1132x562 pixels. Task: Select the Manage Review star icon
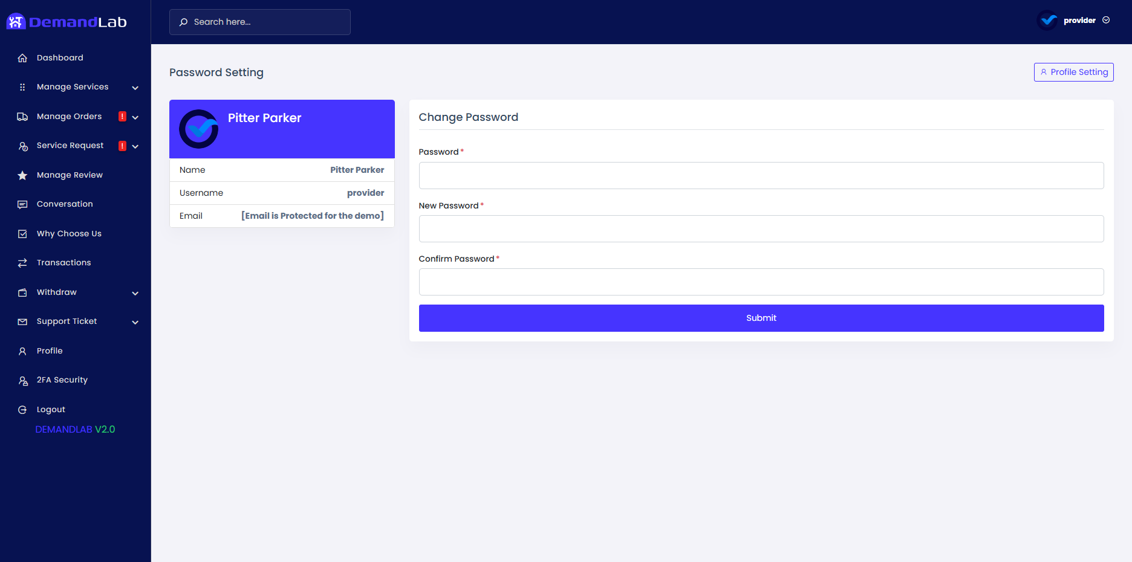(22, 175)
